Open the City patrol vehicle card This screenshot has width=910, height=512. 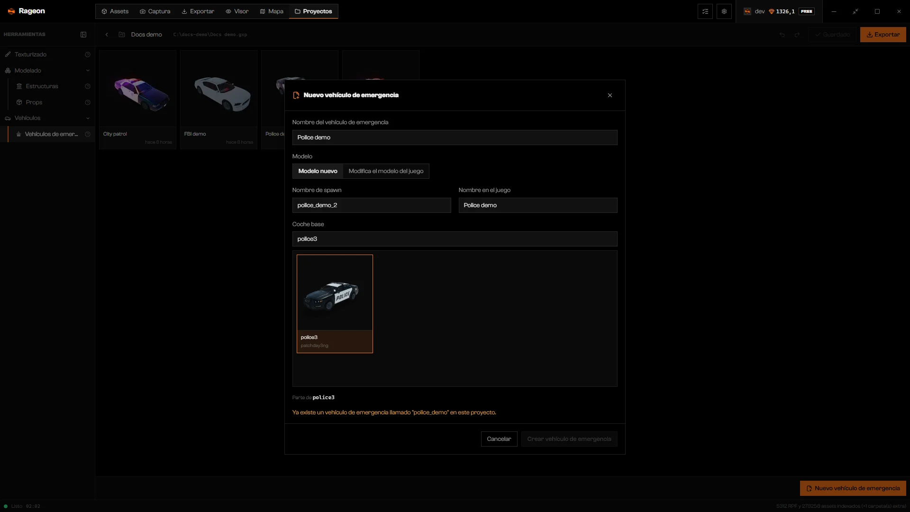point(137,100)
